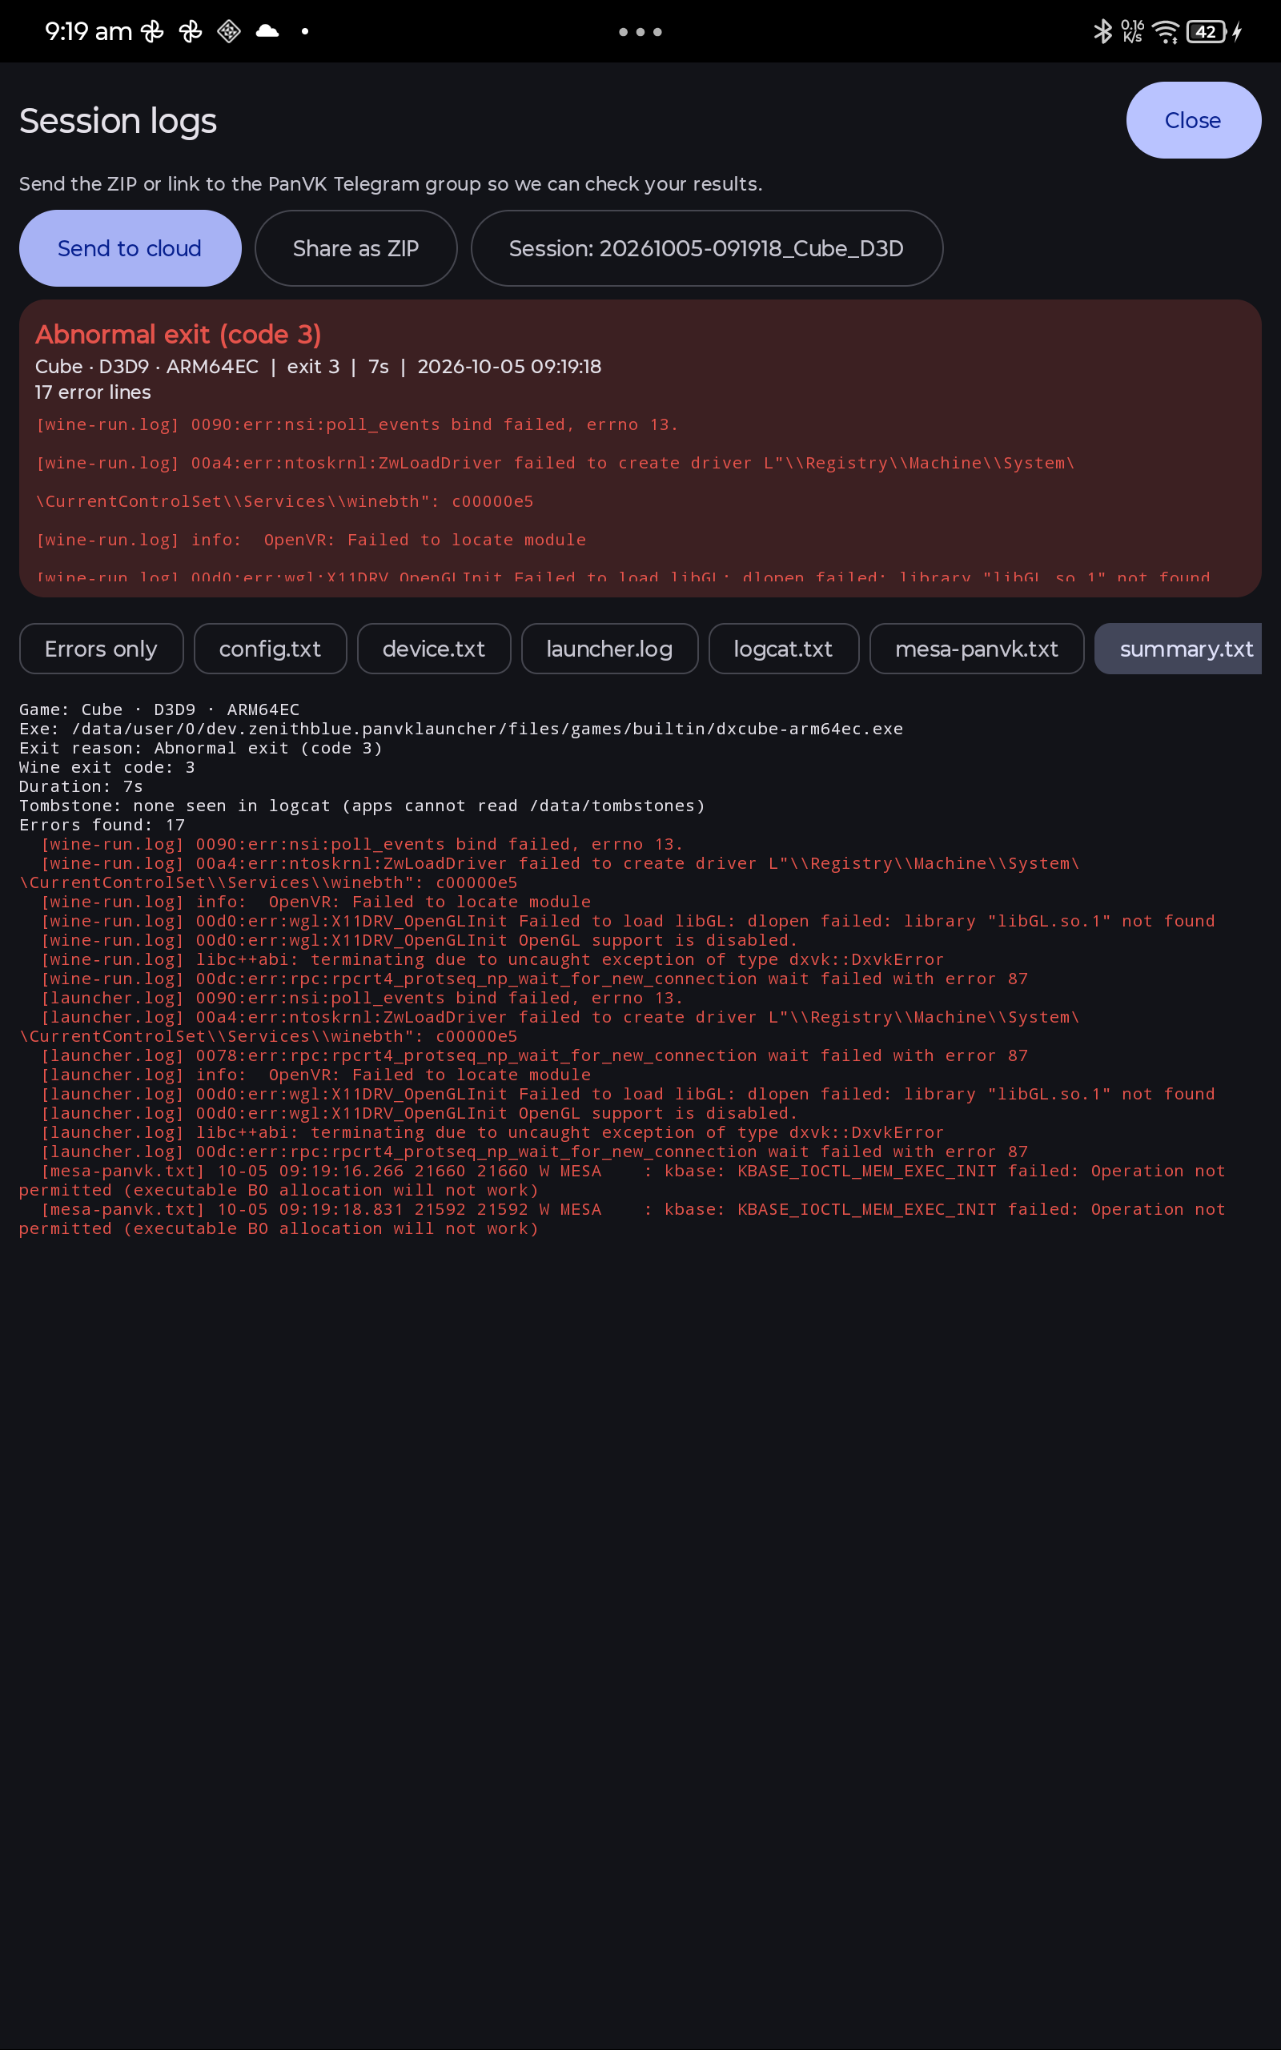Tap the Abnormal exit (code 3) heading
This screenshot has height=2050, width=1281.
tap(178, 335)
